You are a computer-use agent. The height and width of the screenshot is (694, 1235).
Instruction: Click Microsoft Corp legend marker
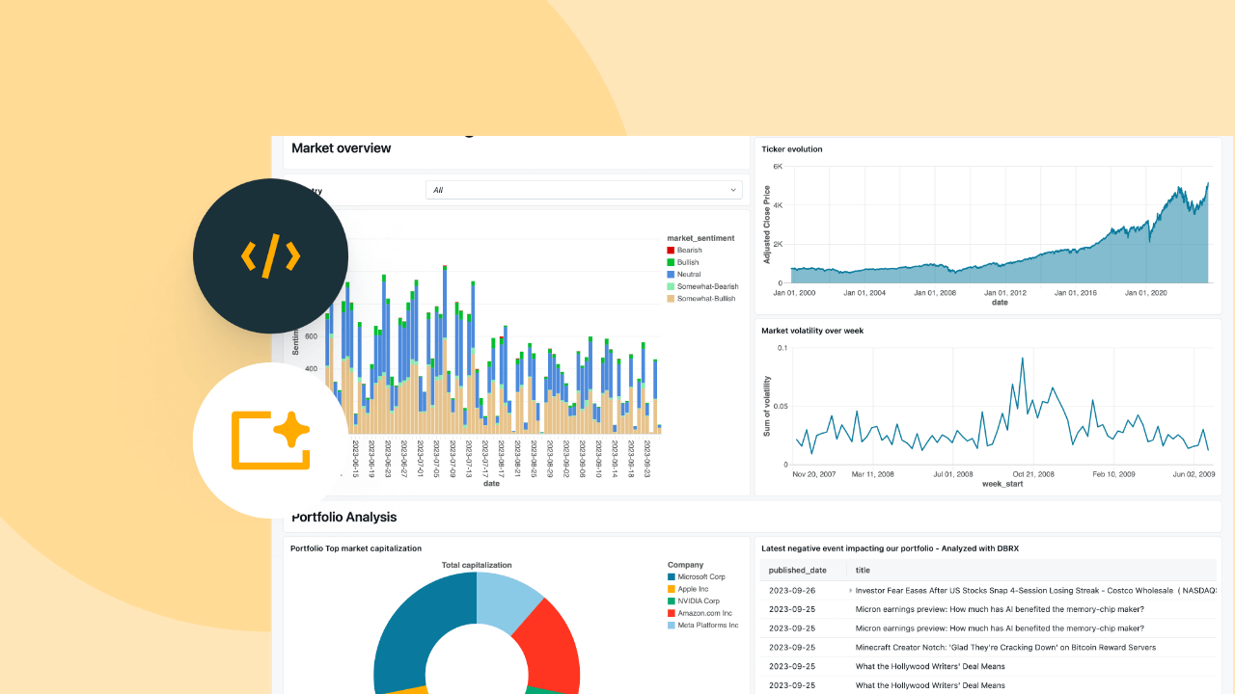672,577
